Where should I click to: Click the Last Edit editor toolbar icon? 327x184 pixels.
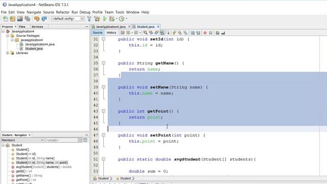[x=123, y=33]
